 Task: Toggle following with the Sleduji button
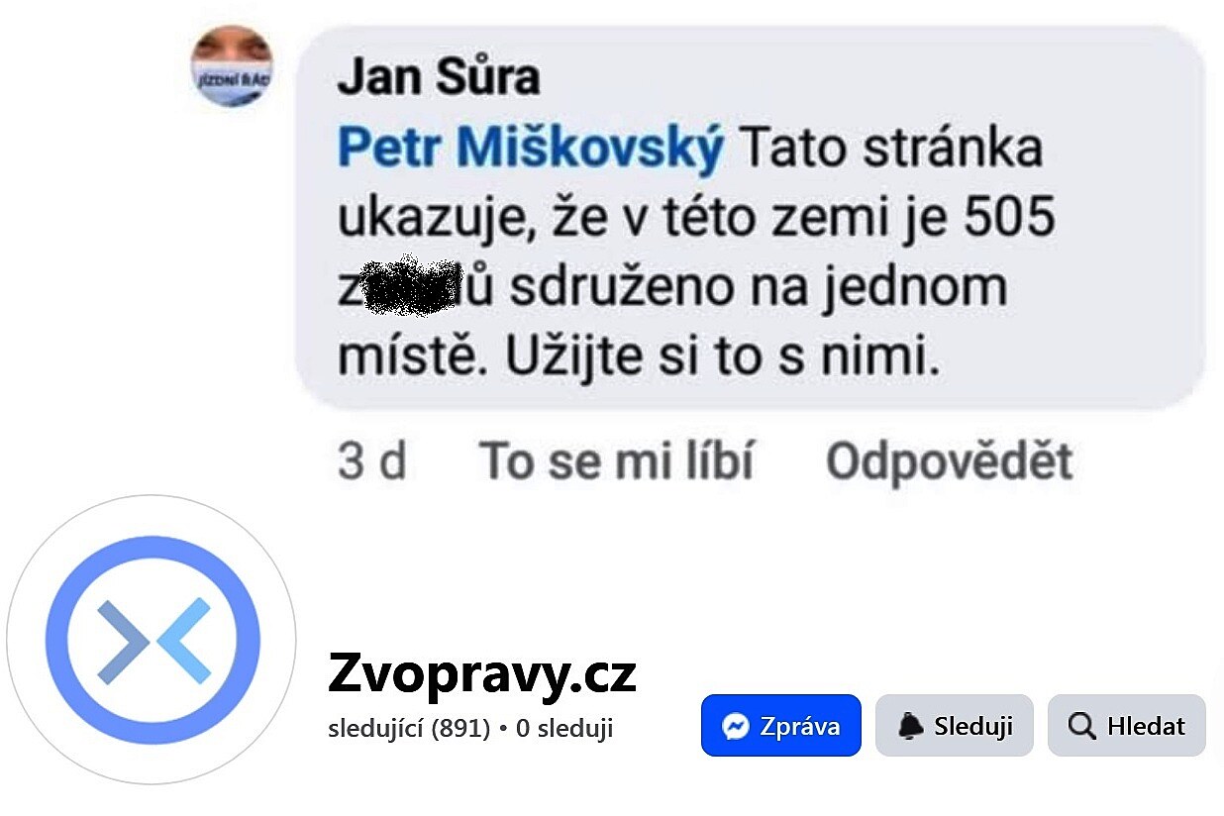955,726
